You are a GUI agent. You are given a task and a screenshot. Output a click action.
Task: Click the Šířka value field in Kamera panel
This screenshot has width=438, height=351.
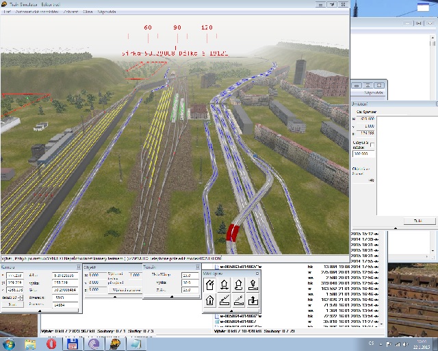[65, 290]
